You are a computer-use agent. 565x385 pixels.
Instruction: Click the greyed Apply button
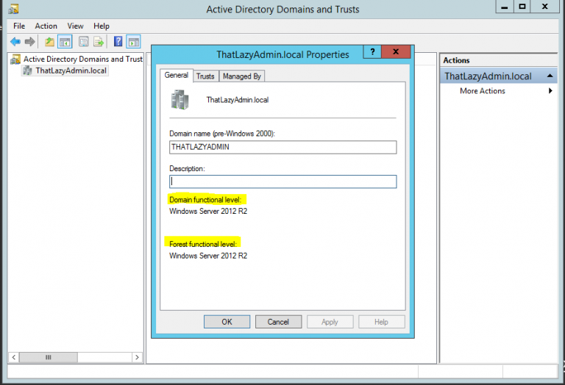[x=330, y=322]
